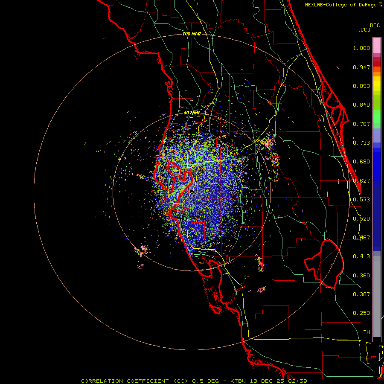Click the DCC label above the color bar
This screenshot has width=384, height=384.
(375, 26)
